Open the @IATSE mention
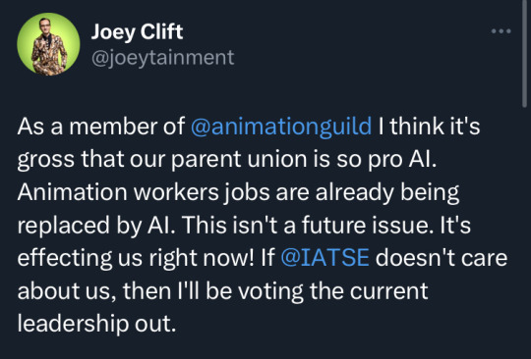This screenshot has width=531, height=359. coord(324,257)
